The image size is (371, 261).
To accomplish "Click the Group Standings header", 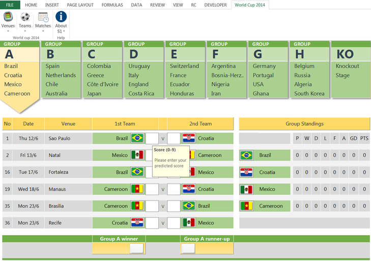I will (x=304, y=124).
